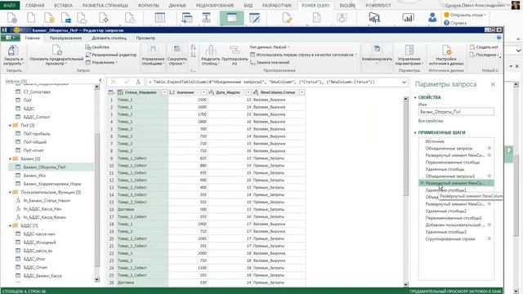Click the fx icon in formula bar
This screenshot has height=294, width=523.
coord(138,82)
